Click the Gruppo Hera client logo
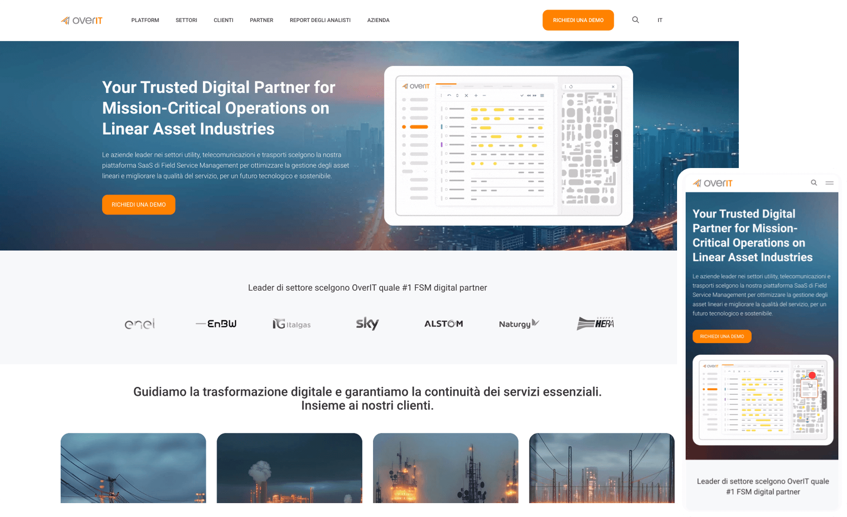The width and height of the screenshot is (847, 517). (595, 324)
